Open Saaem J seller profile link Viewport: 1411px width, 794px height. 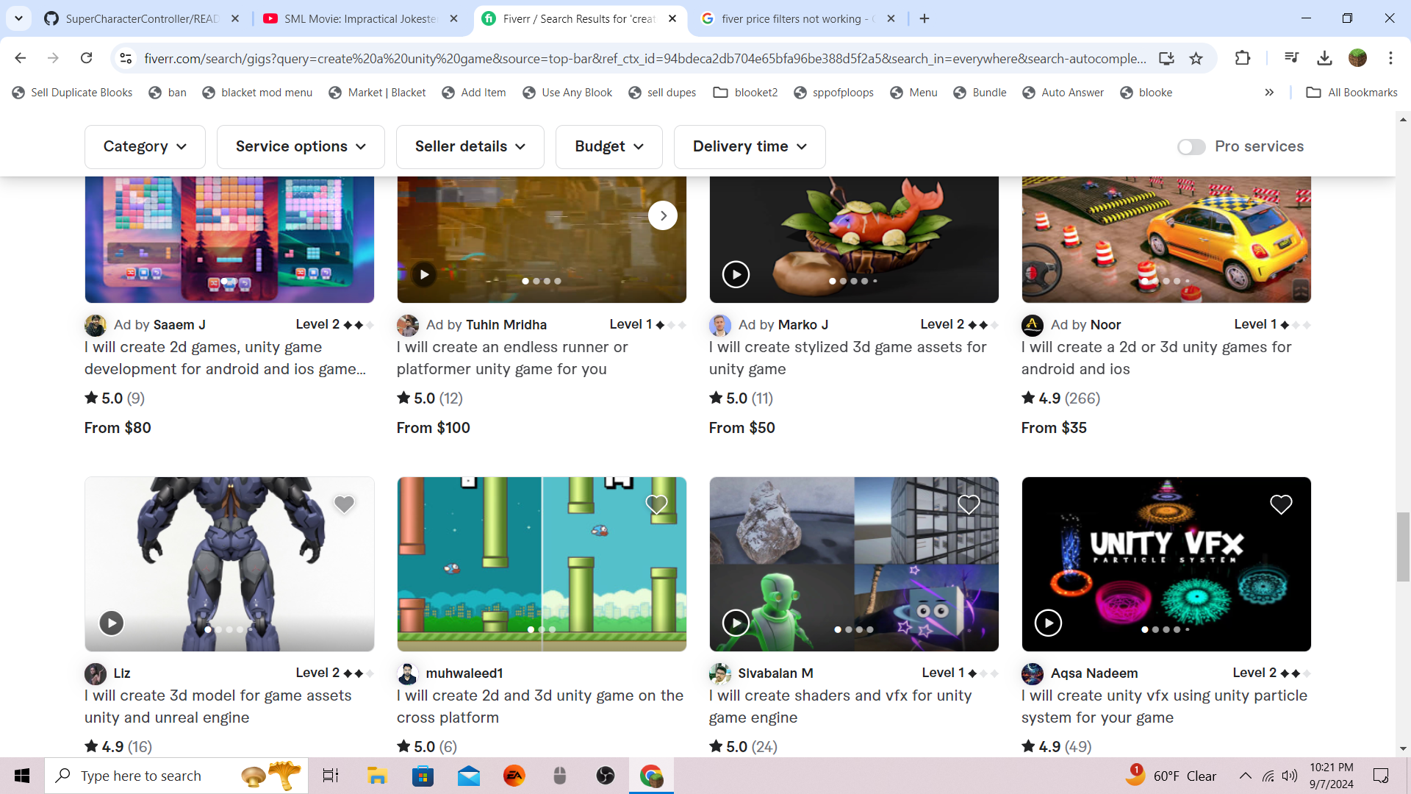[179, 325]
